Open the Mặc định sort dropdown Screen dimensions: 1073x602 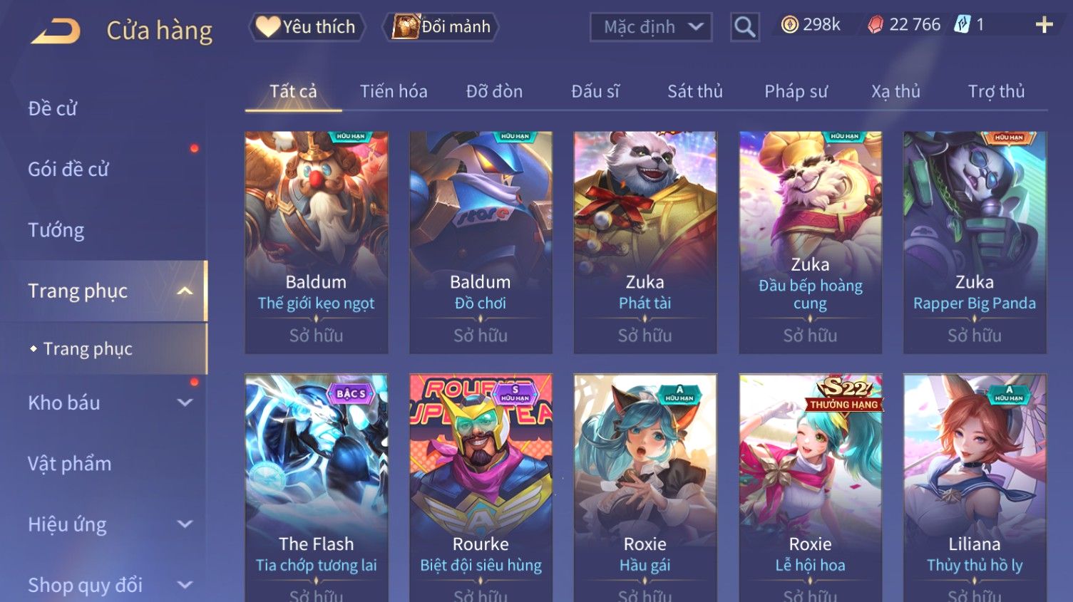(x=651, y=27)
